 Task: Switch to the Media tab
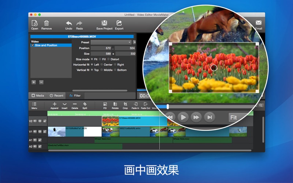[38, 96]
